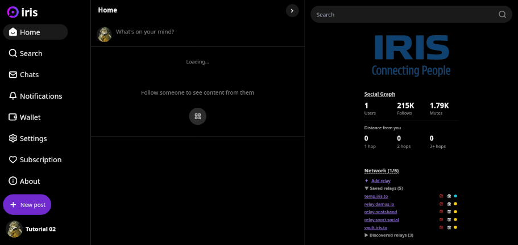The width and height of the screenshot is (518, 245).
Task: Toggle the vault.iris.to relay's red disable icon
Action: click(x=441, y=227)
